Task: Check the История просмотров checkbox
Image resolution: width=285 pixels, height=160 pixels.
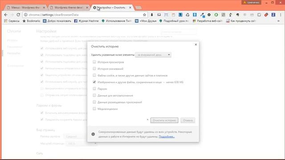Action: pyautogui.click(x=94, y=62)
